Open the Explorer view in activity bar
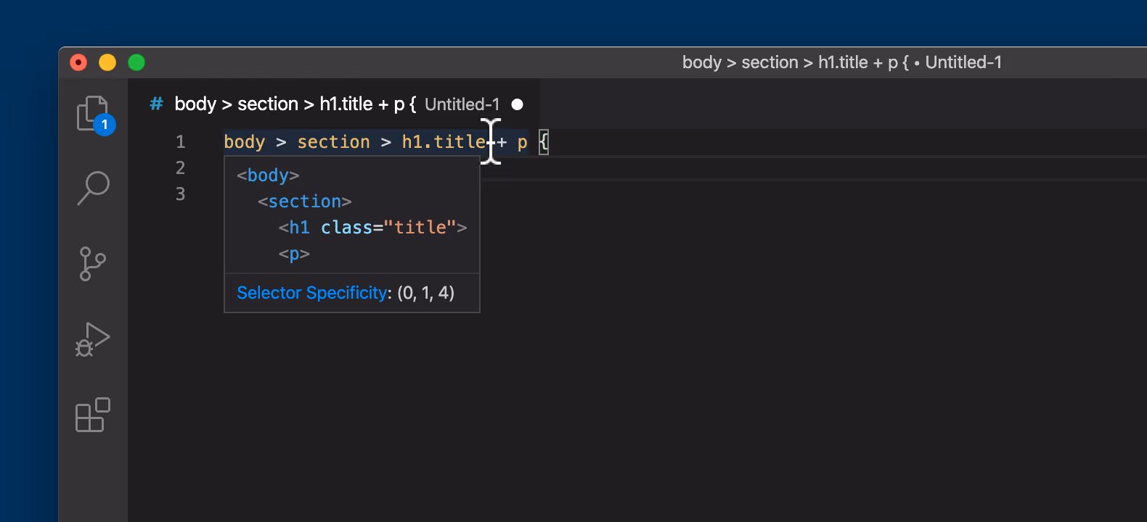Image resolution: width=1147 pixels, height=522 pixels. [x=94, y=115]
